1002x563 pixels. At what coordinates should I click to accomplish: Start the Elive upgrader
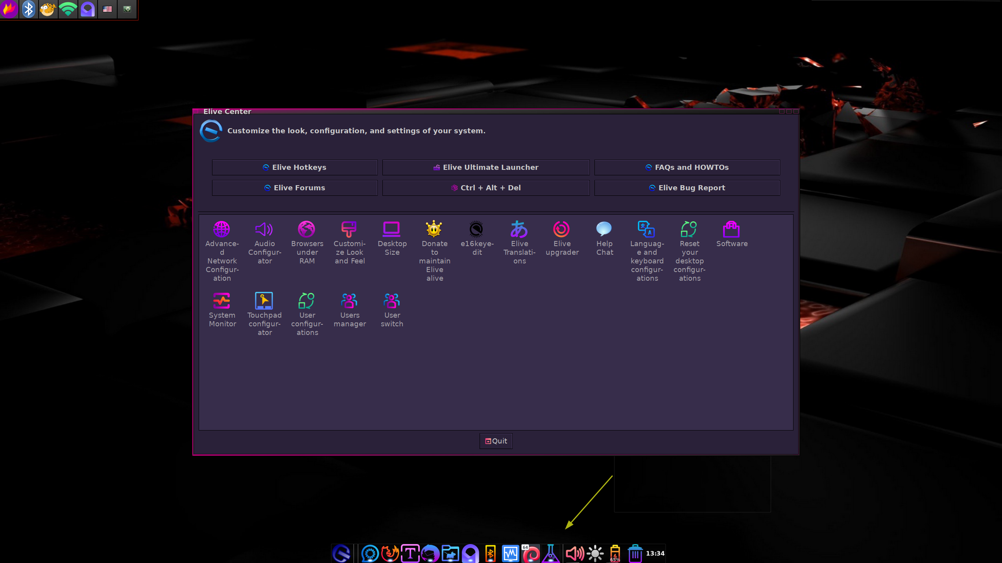point(562,238)
